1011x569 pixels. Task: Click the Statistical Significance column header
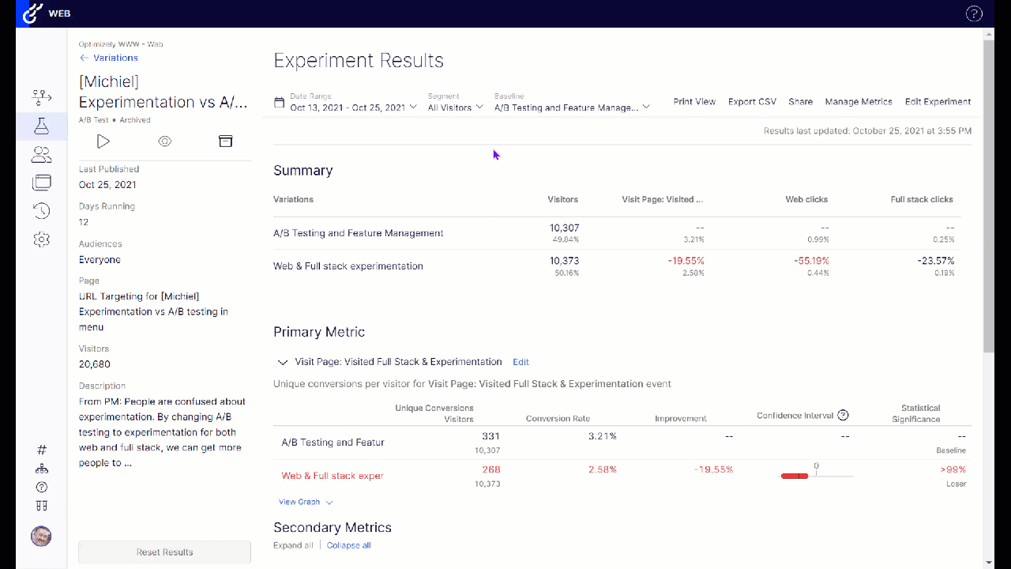coord(916,414)
